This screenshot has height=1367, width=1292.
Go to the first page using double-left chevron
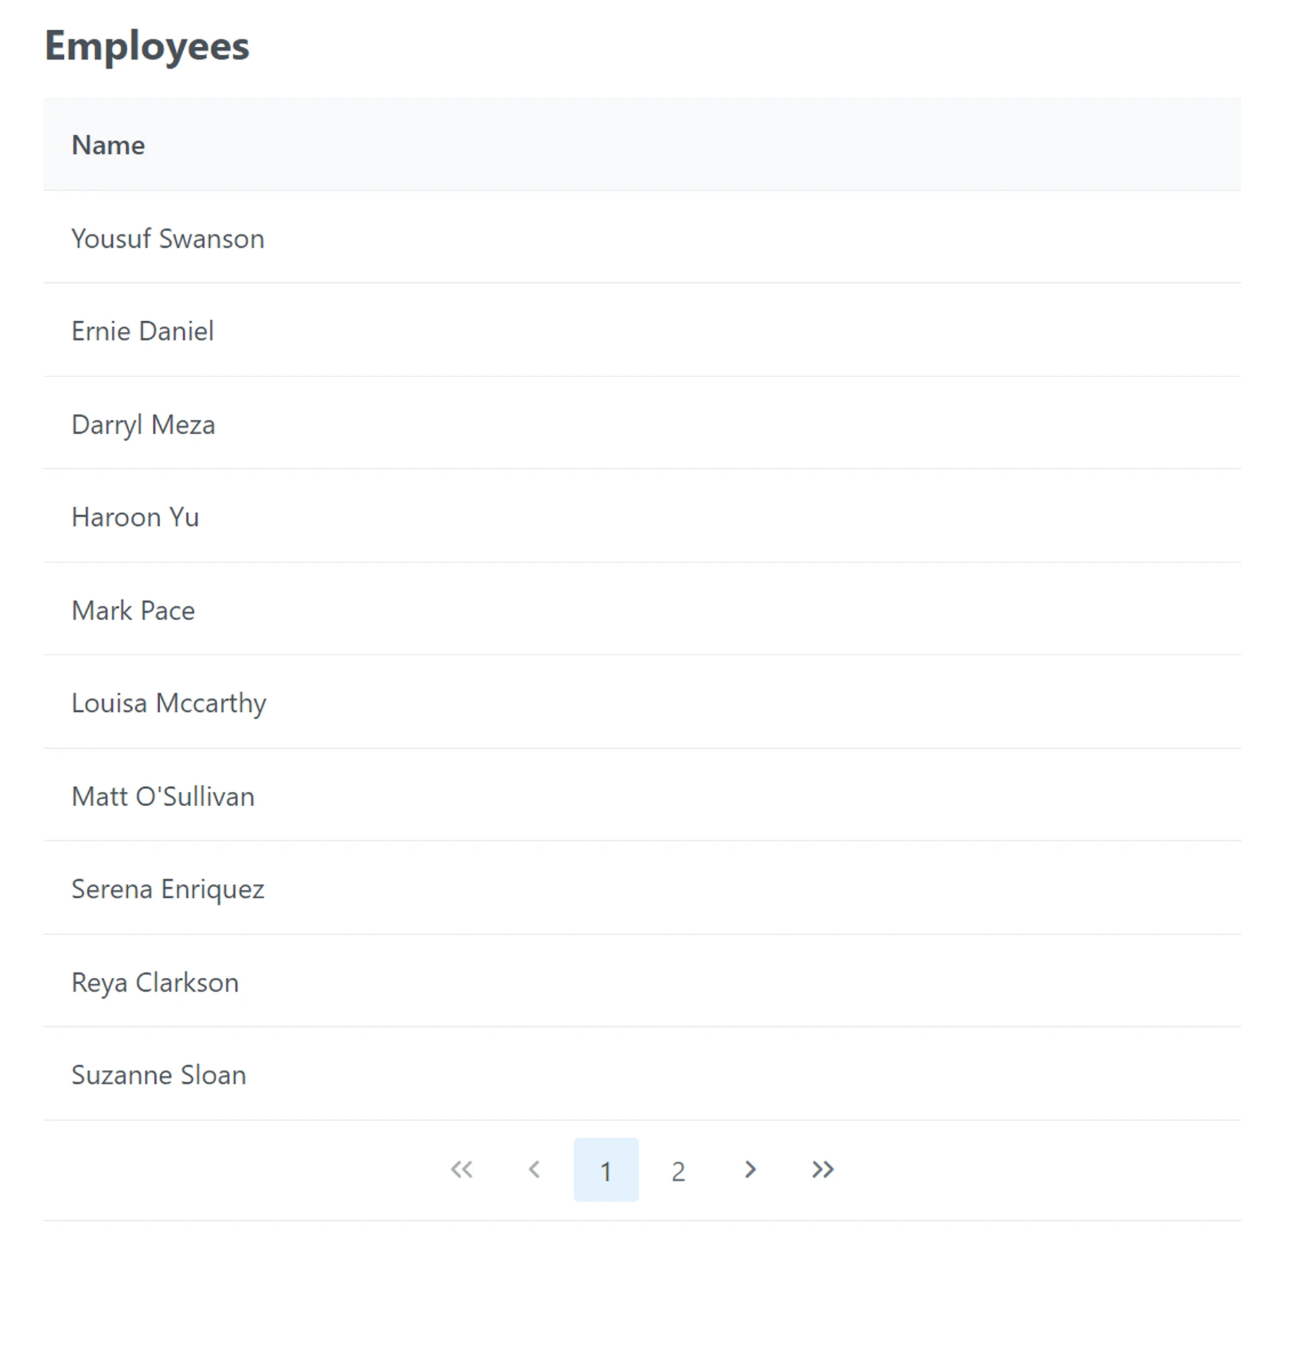pos(462,1169)
